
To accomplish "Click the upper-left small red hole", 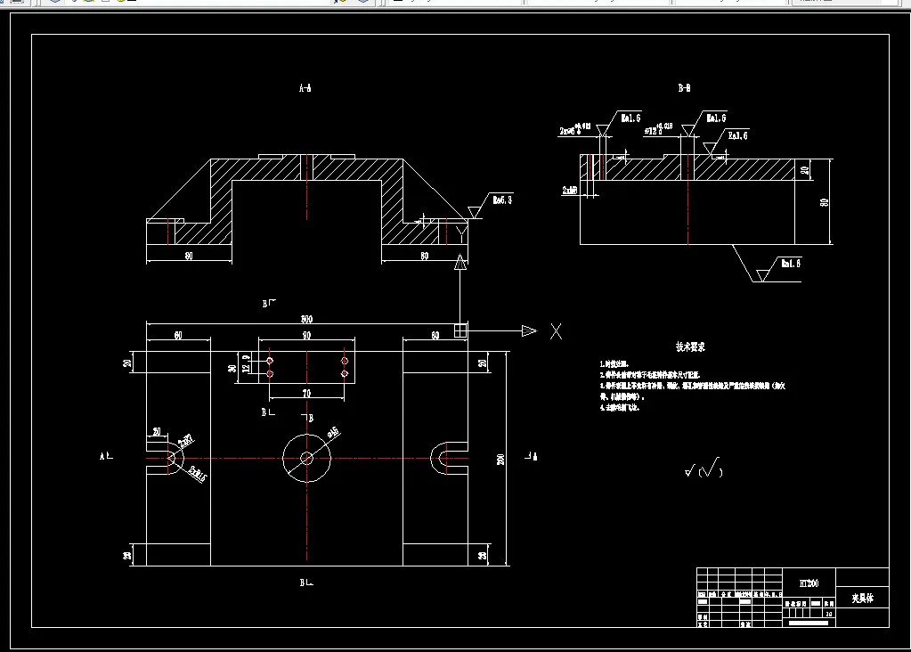I will coord(270,361).
